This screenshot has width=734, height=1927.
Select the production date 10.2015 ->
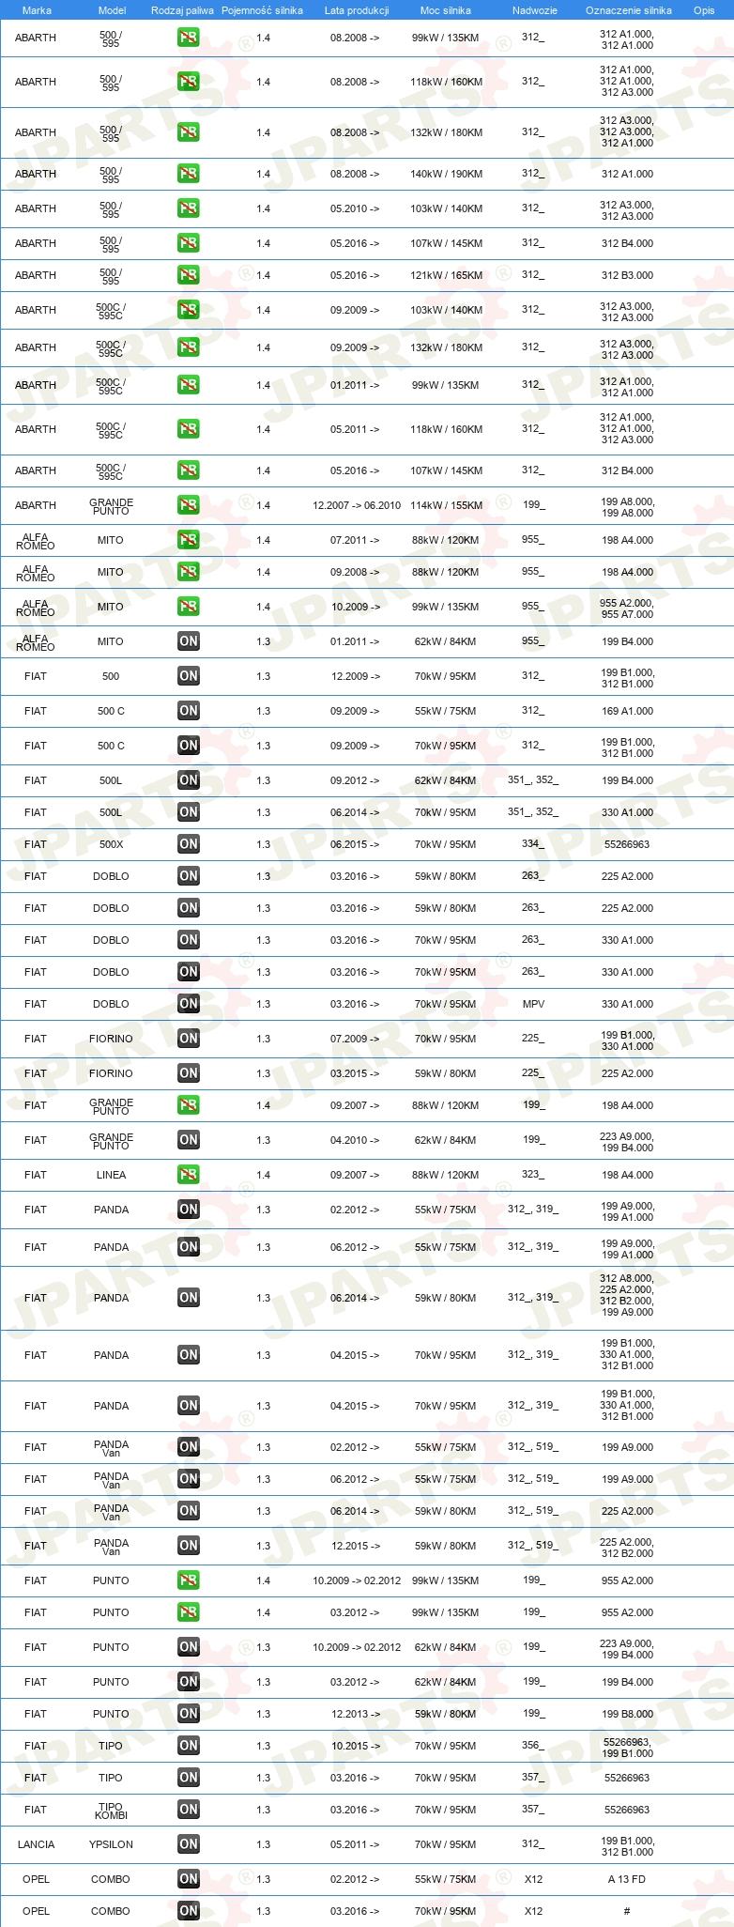point(355,1746)
